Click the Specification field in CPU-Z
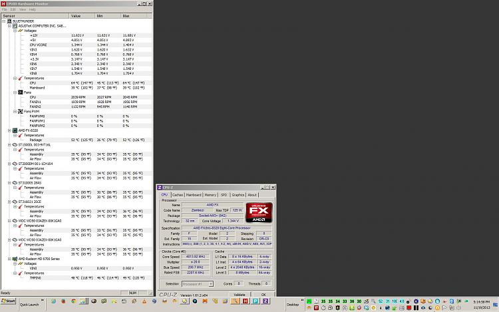 (x=226, y=228)
